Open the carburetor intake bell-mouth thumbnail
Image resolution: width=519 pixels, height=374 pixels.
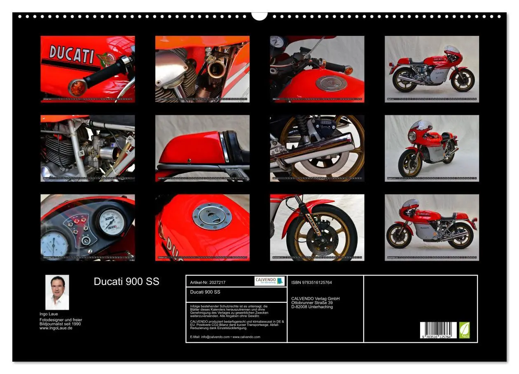[x=202, y=69]
